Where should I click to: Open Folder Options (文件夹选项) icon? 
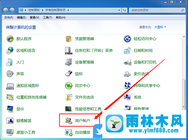[x=68, y=97]
